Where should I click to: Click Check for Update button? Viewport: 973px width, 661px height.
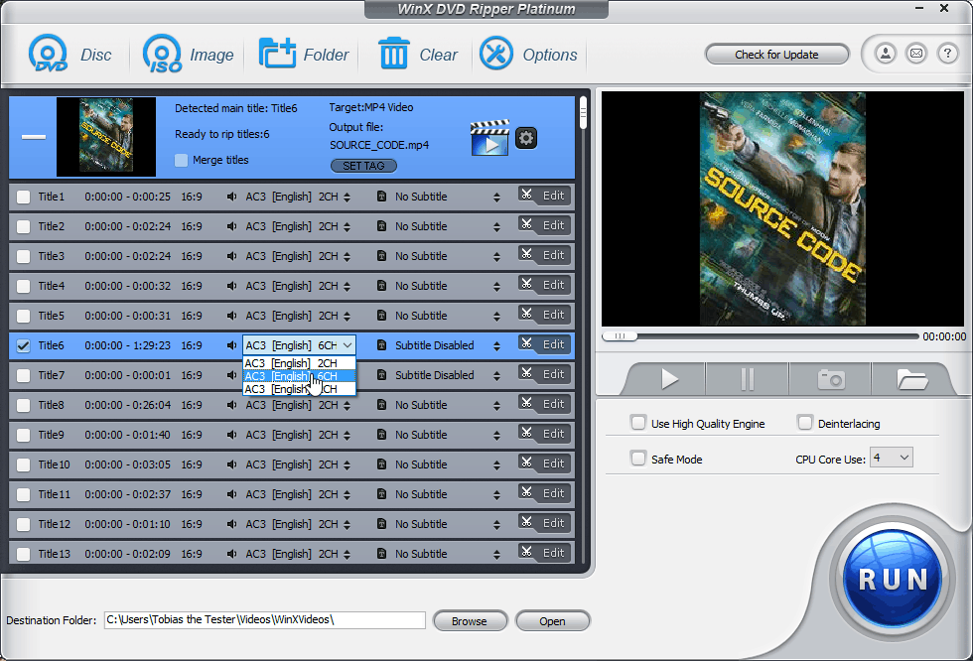(776, 55)
